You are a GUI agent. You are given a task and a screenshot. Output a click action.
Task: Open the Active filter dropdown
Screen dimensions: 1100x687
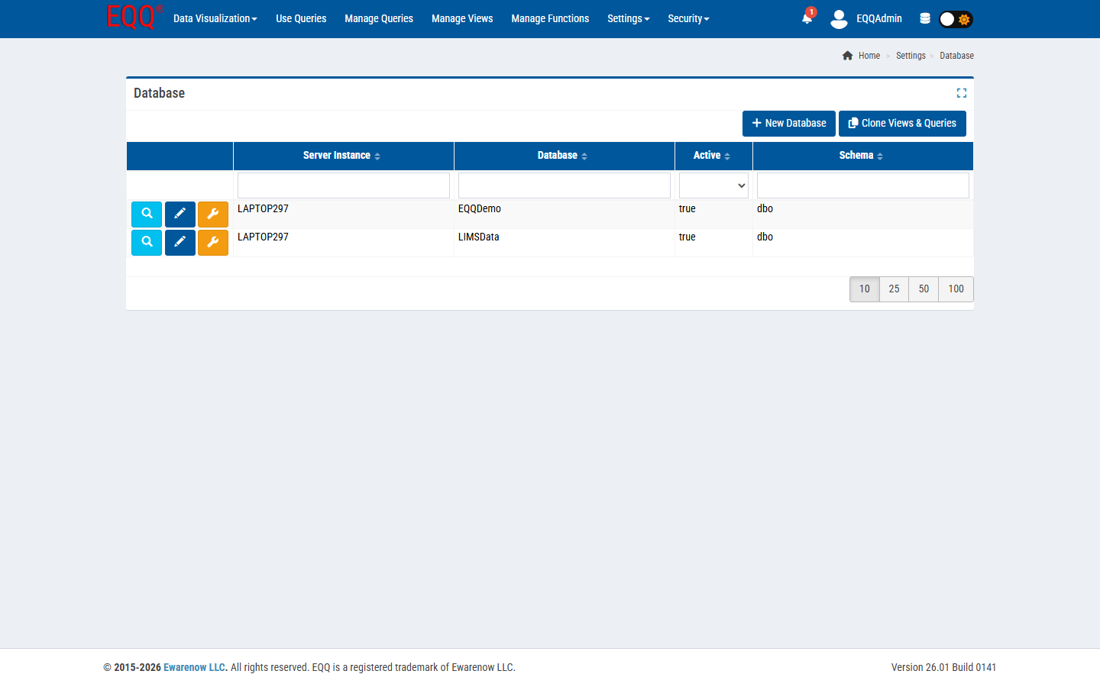(713, 185)
